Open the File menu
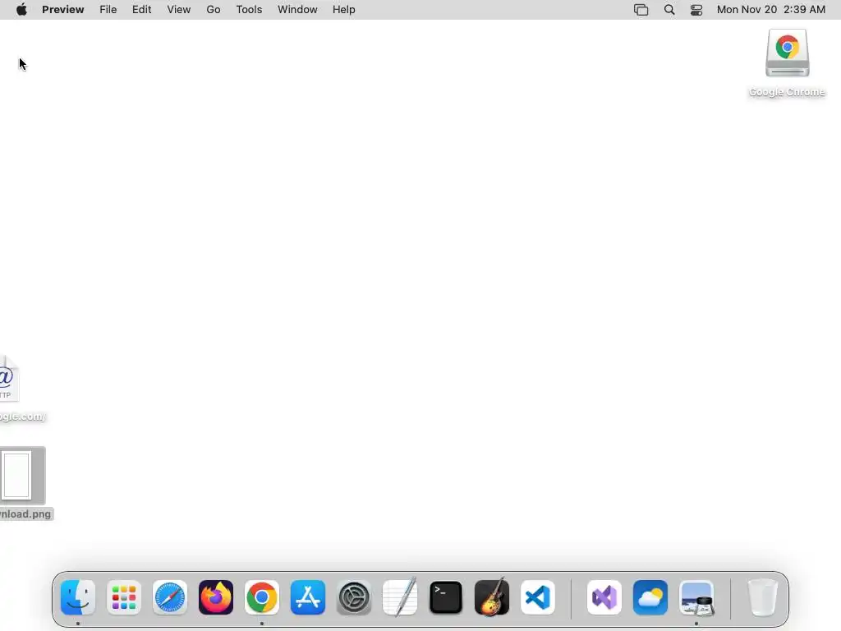The image size is (841, 631). tap(108, 10)
